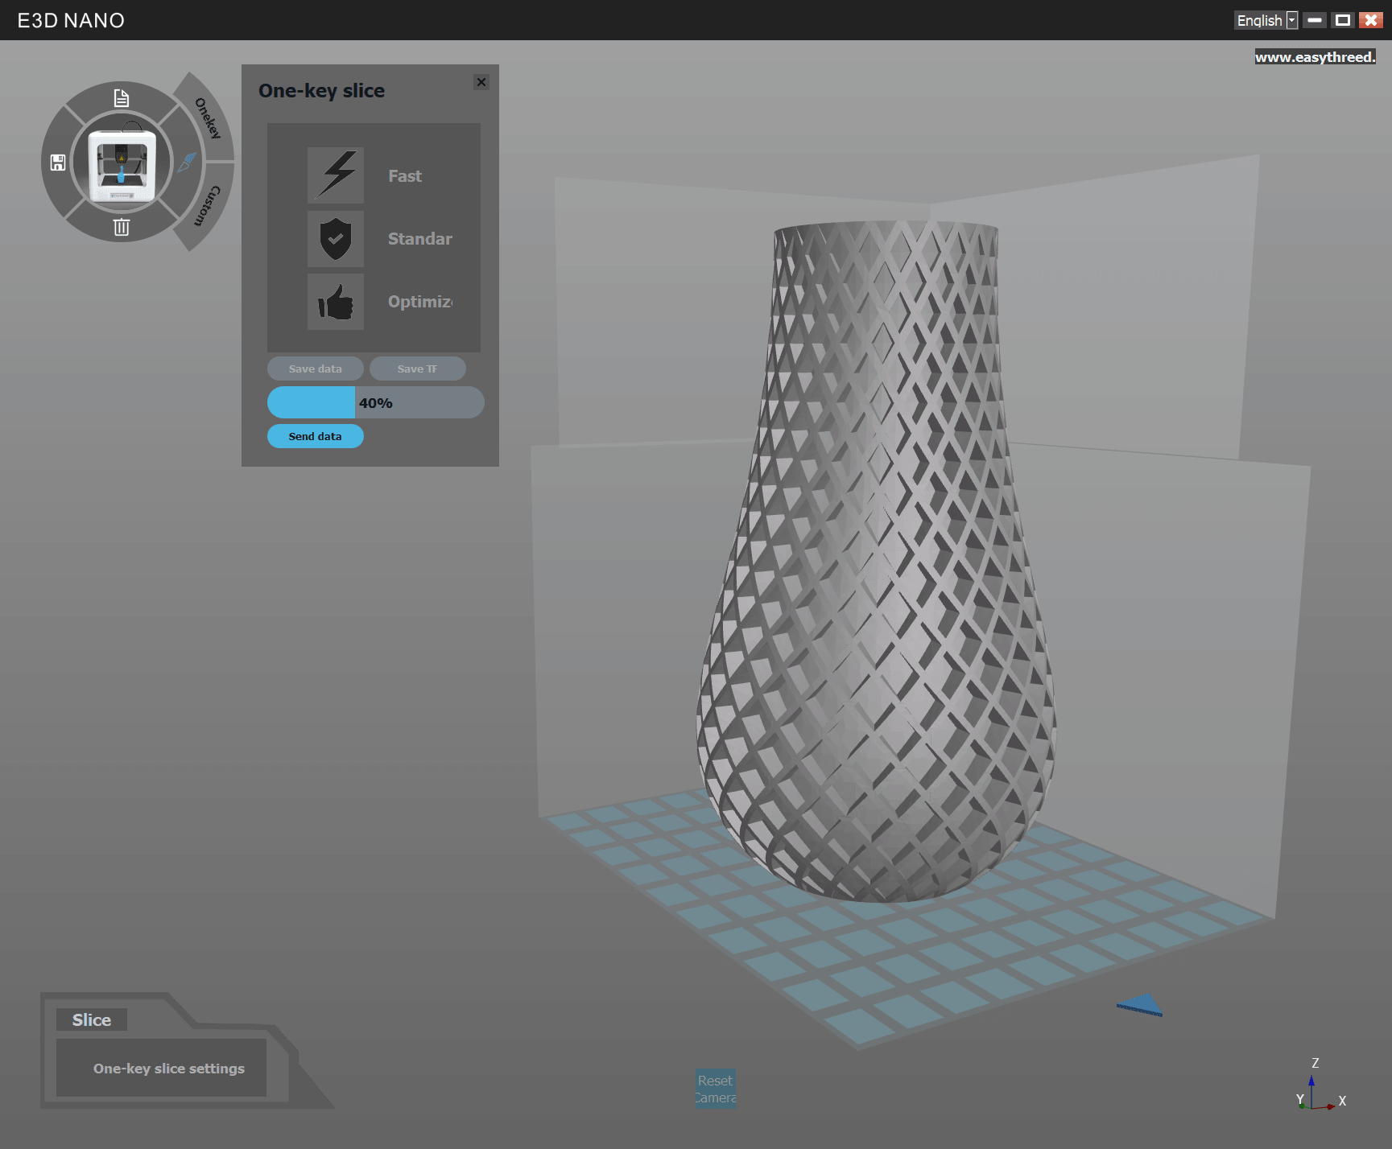Click the floppy disk save icon
Viewport: 1392px width, 1149px height.
pyautogui.click(x=58, y=163)
